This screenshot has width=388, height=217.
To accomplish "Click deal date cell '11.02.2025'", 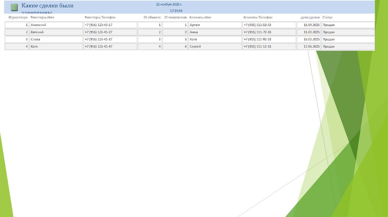I will click(309, 32).
